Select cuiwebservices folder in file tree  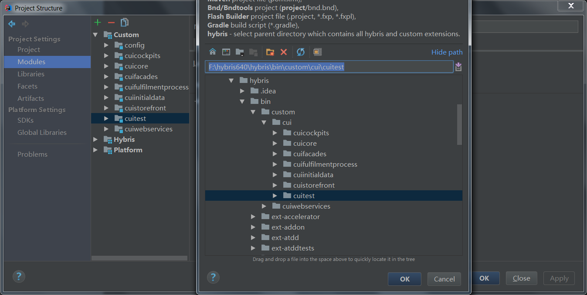coord(306,206)
